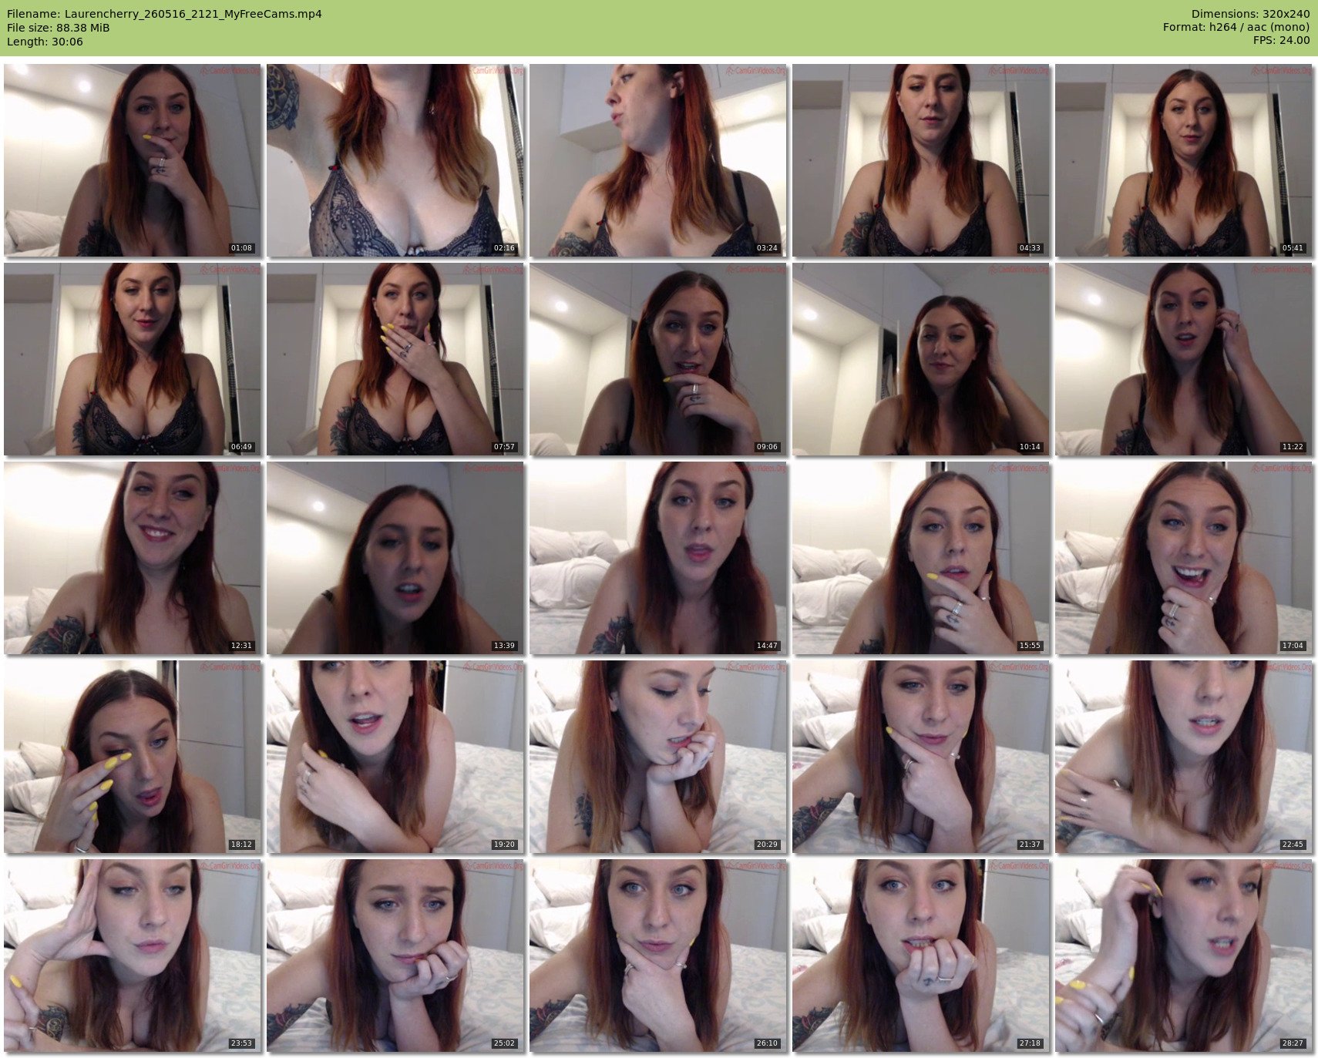
Task: Open the thumbnail marked 15:55
Action: (x=920, y=558)
